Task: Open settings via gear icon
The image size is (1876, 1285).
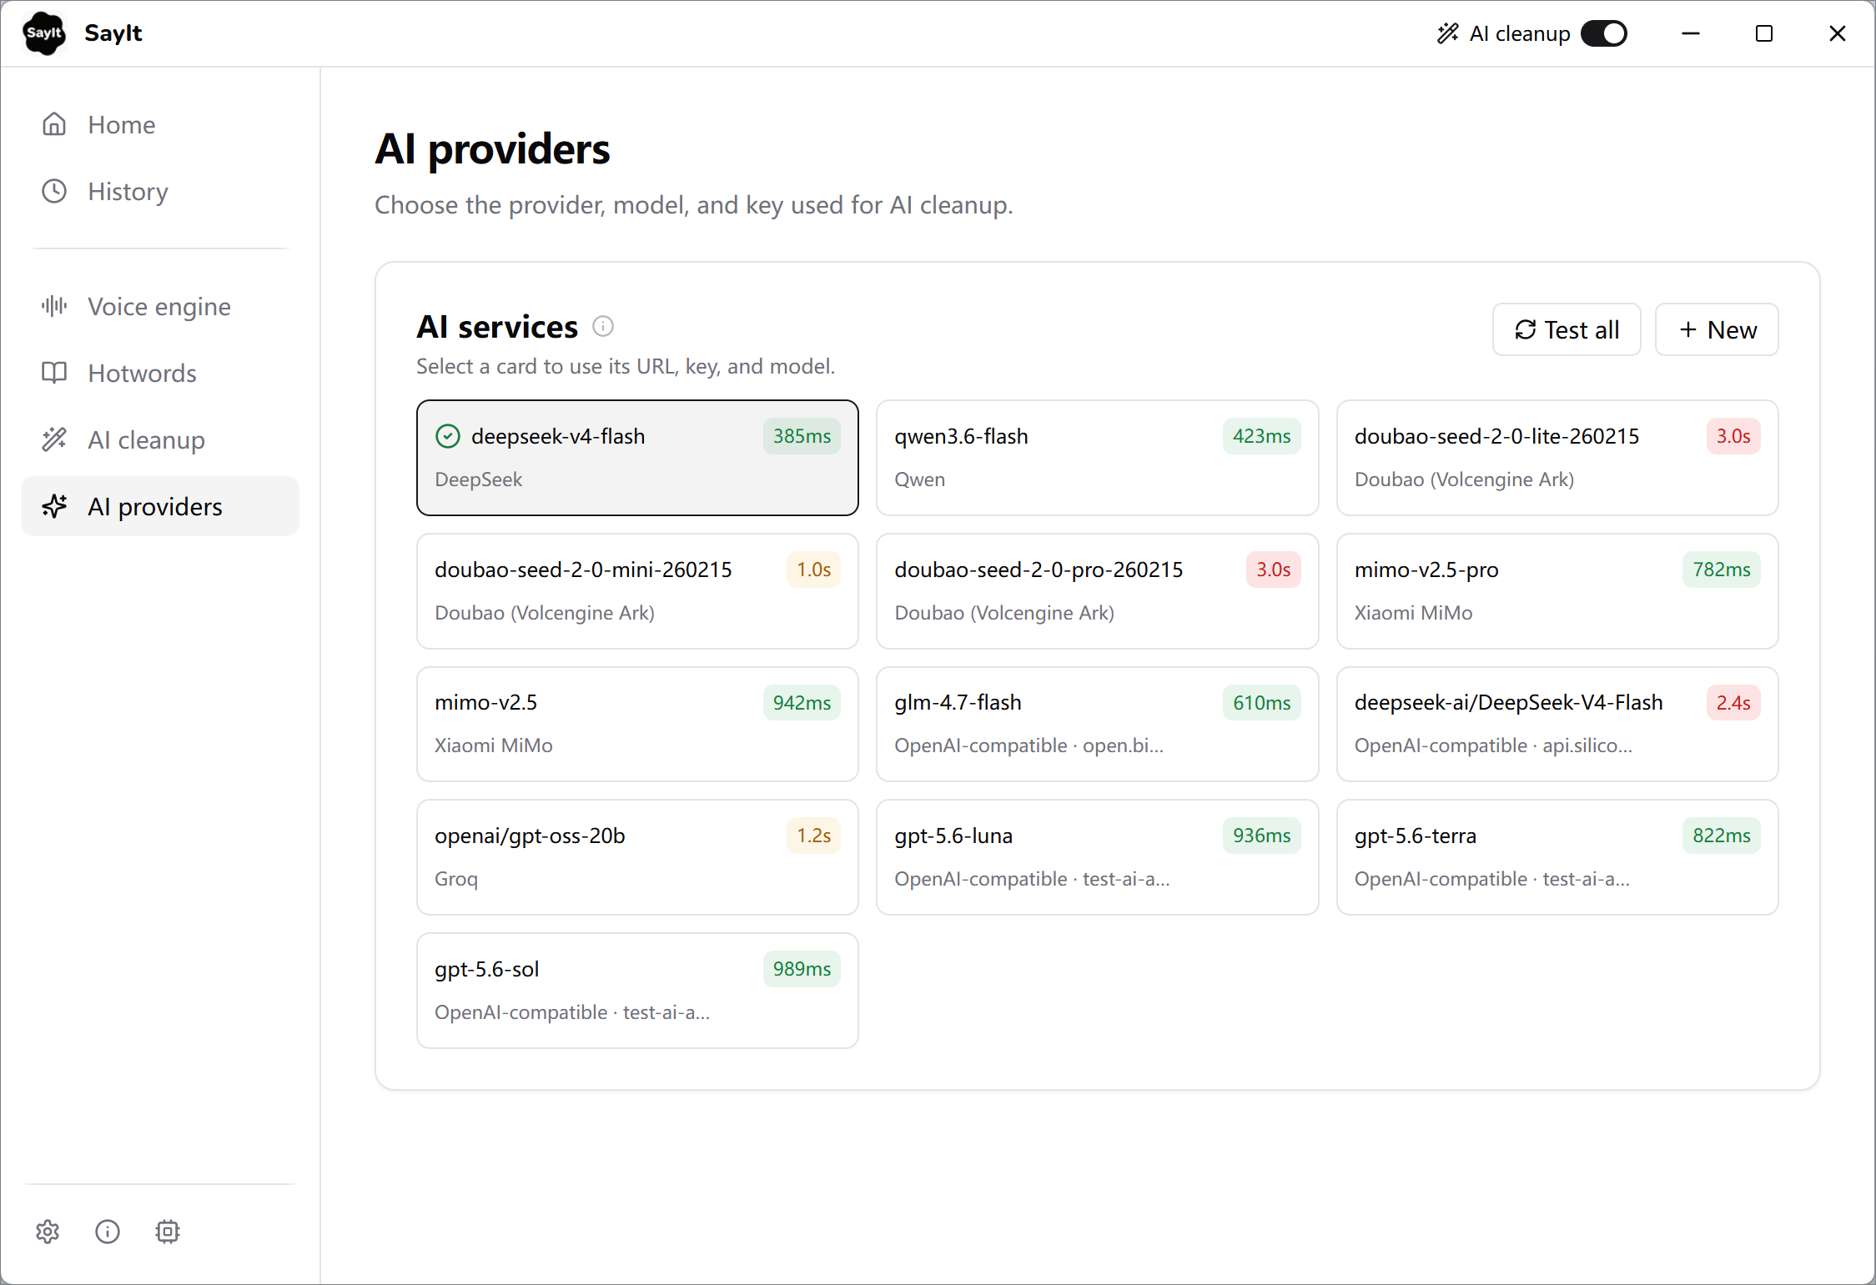Action: click(x=48, y=1232)
